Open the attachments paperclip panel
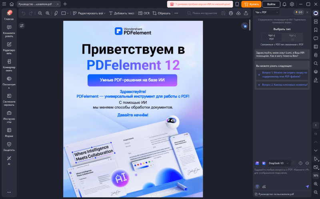 [316, 55]
